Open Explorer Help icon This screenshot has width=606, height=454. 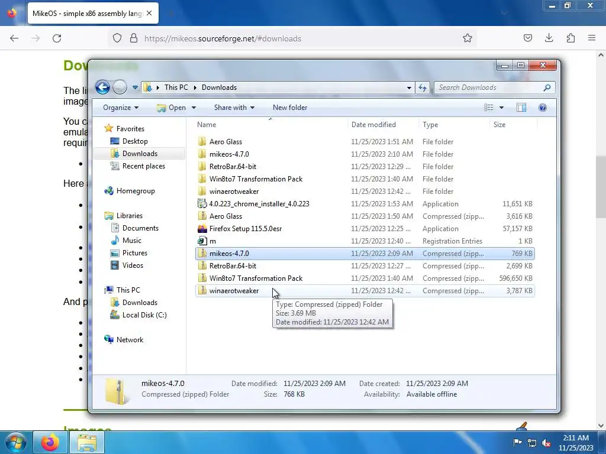[x=543, y=108]
